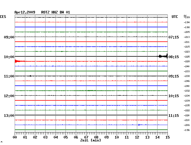Screen dimensions: 191x145
Task: Click DC offset value -206
Action: click(x=187, y=125)
